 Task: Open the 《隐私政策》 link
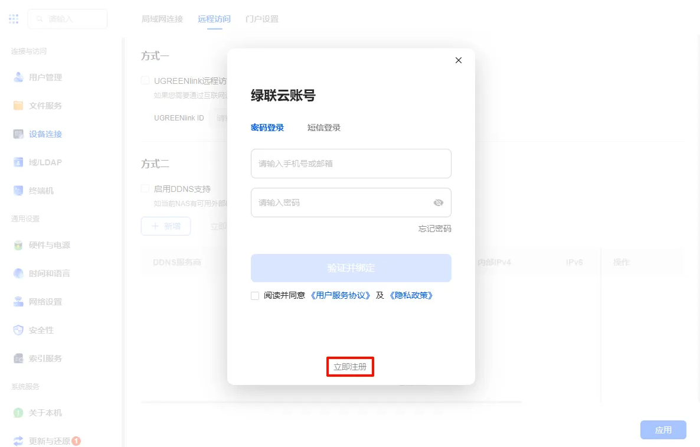pos(411,296)
